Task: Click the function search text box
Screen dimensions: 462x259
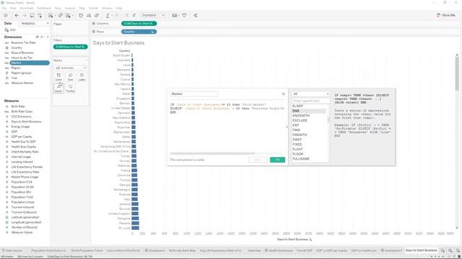Action: click(310, 101)
